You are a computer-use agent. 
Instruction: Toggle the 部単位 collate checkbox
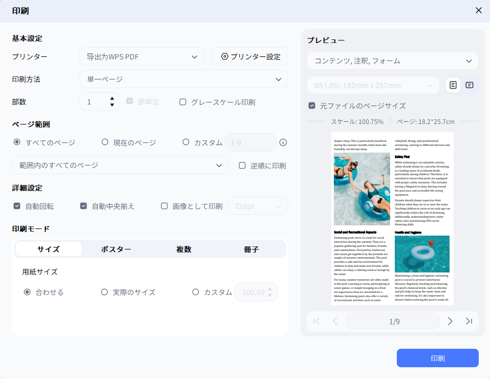click(130, 101)
